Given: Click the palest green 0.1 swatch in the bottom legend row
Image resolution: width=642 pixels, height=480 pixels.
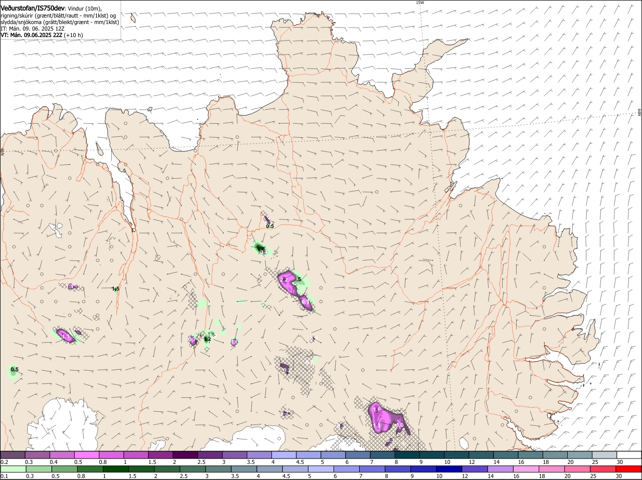Looking at the screenshot, I should click(13, 469).
